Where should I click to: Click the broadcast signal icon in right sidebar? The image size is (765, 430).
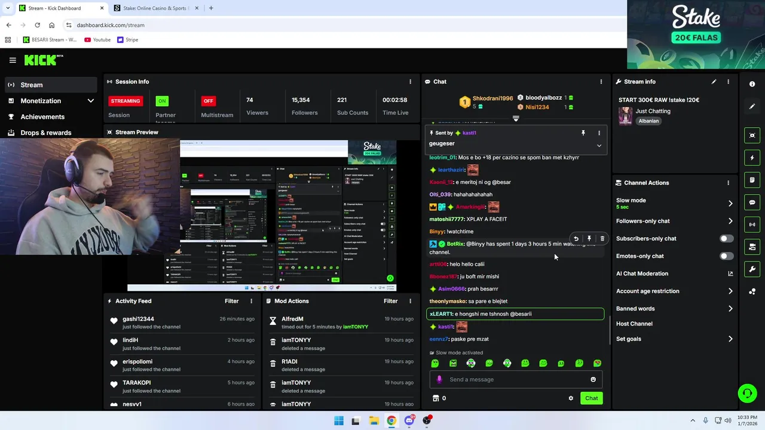[752, 225]
